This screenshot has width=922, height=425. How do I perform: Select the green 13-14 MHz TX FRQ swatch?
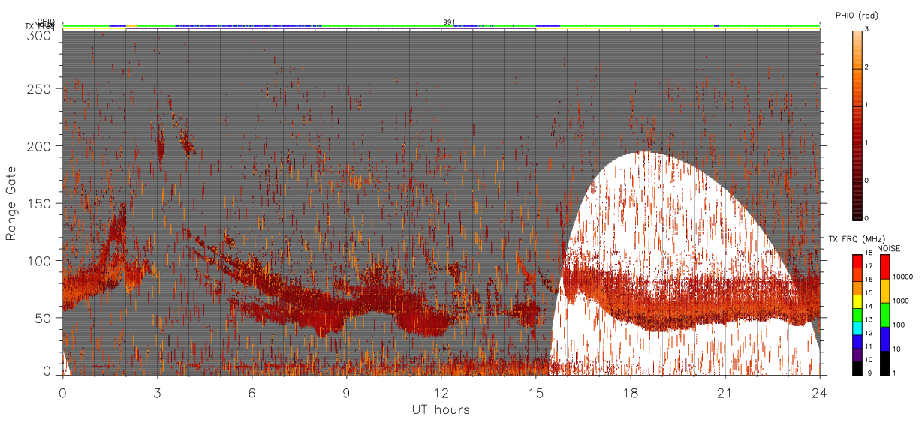click(x=857, y=315)
